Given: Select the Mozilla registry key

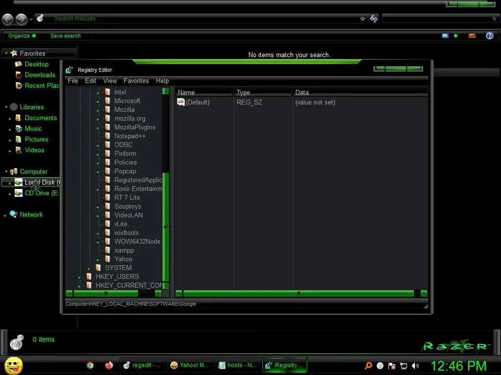Looking at the screenshot, I should tap(124, 109).
